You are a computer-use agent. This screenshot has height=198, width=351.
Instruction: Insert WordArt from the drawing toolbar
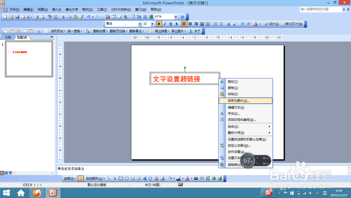coord(144,178)
